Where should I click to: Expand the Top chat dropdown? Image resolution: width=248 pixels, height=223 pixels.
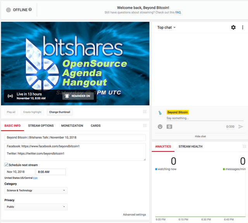166,27
